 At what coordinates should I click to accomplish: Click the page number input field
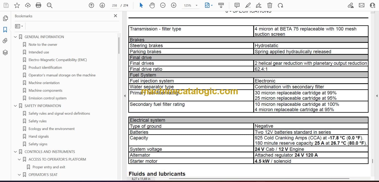pyautogui.click(x=114, y=5)
